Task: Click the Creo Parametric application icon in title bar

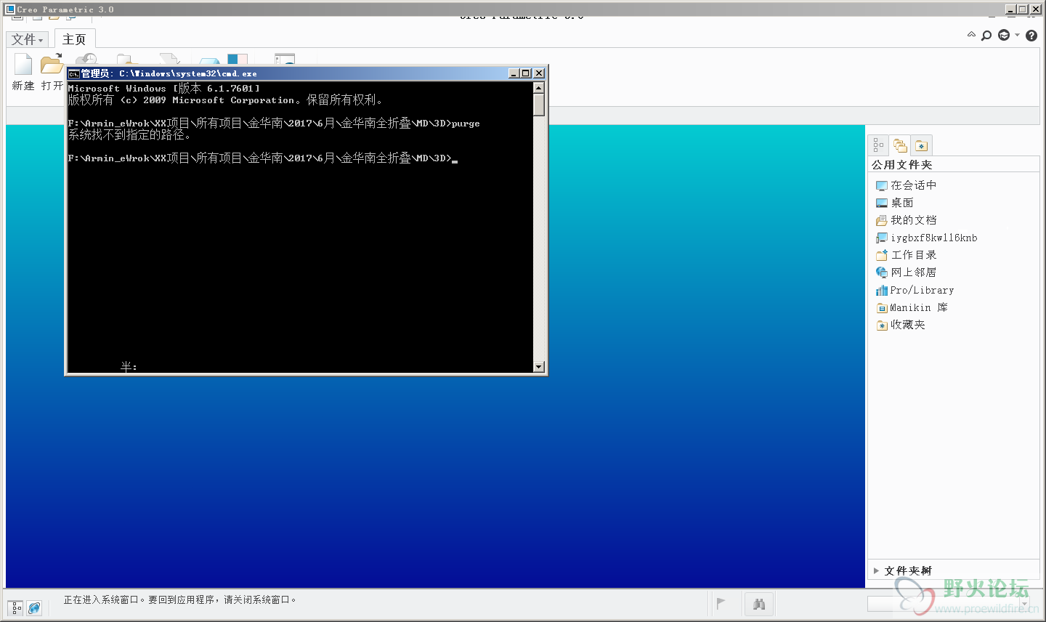Action: click(10, 9)
